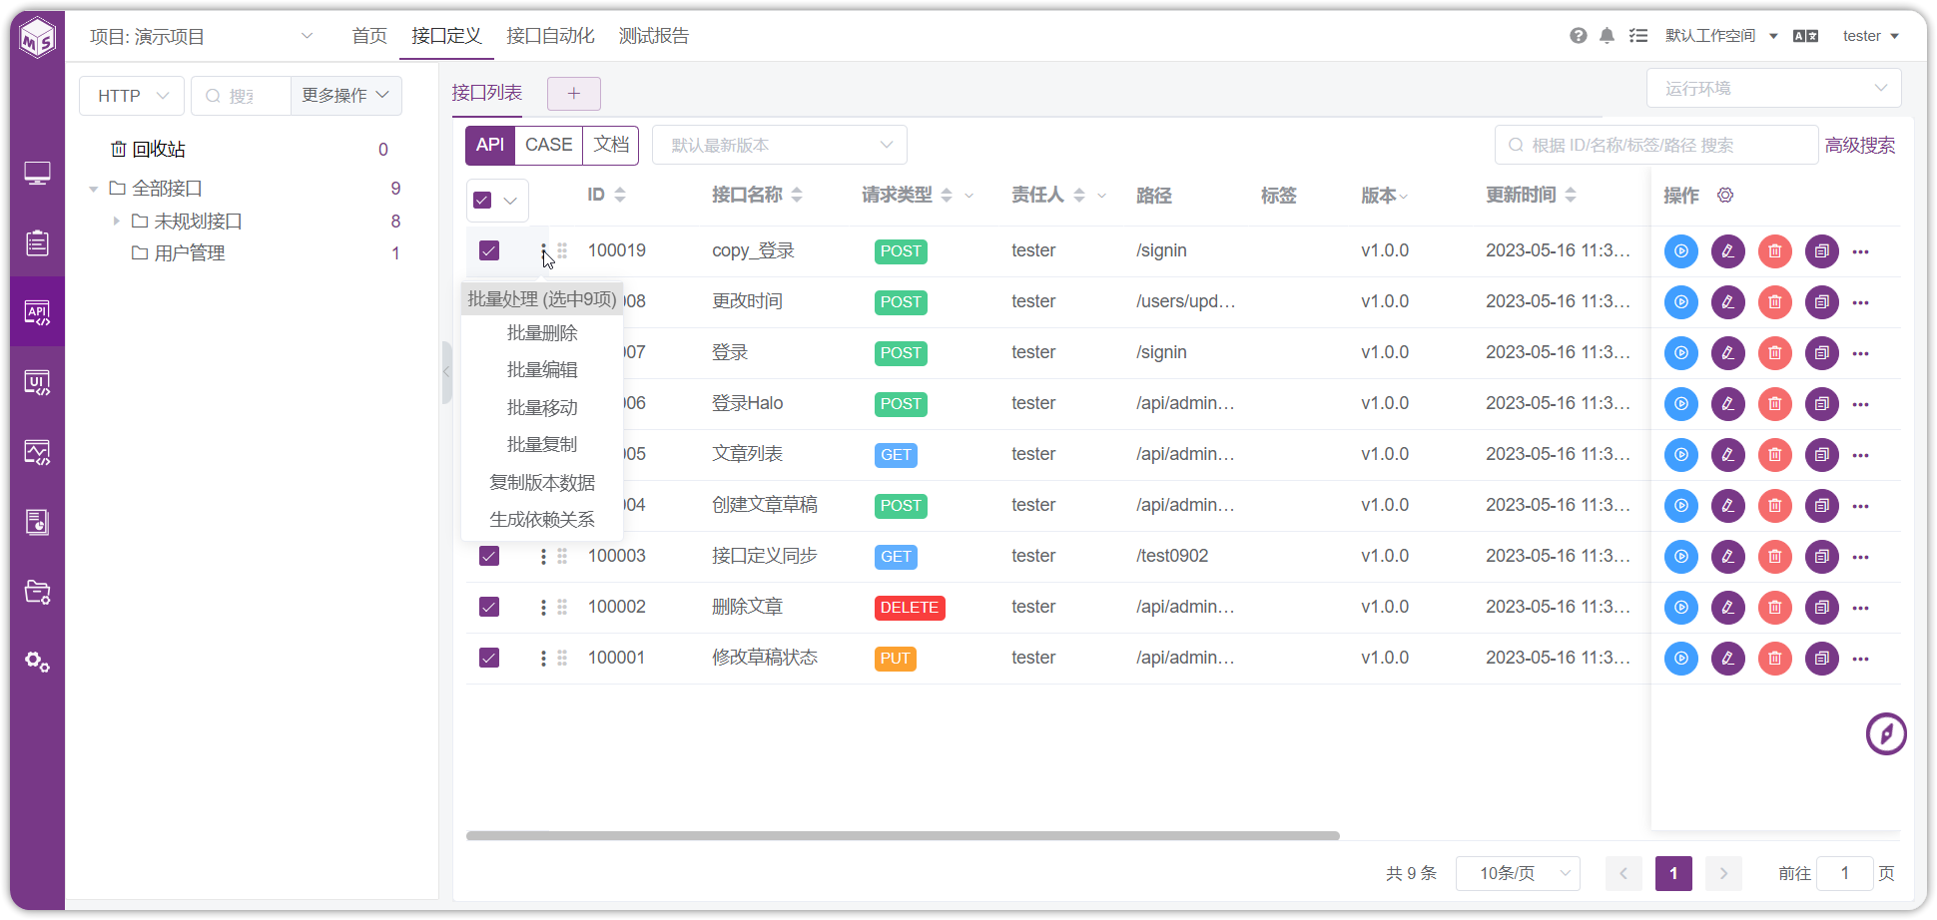
Task: Switch to the 测试报告 tab
Action: pyautogui.click(x=654, y=36)
